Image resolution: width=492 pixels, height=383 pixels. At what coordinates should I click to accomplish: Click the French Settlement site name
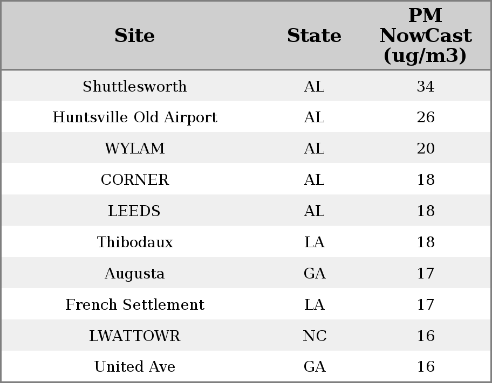134,304
